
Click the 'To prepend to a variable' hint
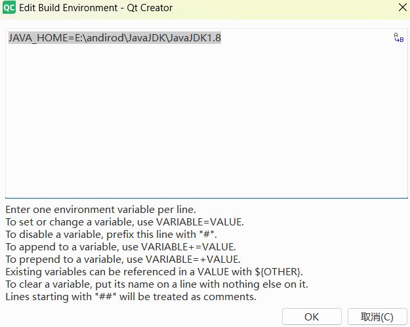(123, 260)
